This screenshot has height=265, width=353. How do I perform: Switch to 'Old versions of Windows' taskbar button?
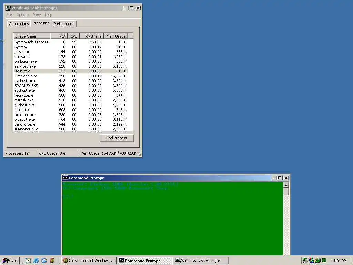pyautogui.click(x=89, y=261)
